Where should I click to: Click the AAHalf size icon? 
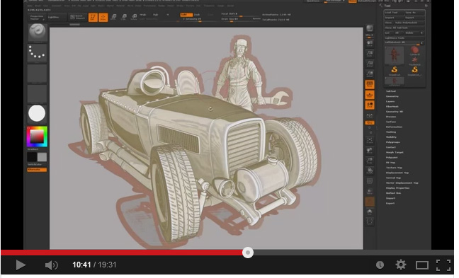tap(370, 74)
